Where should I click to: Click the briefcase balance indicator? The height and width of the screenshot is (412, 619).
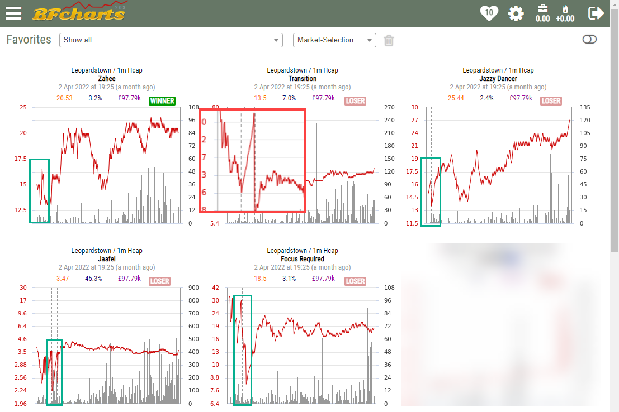(542, 13)
